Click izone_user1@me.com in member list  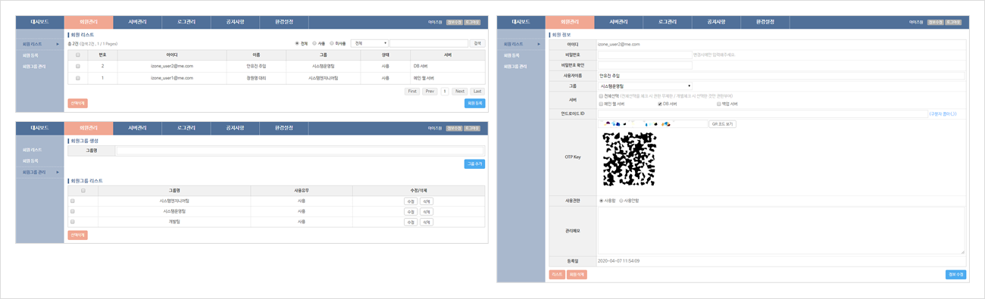click(x=172, y=78)
